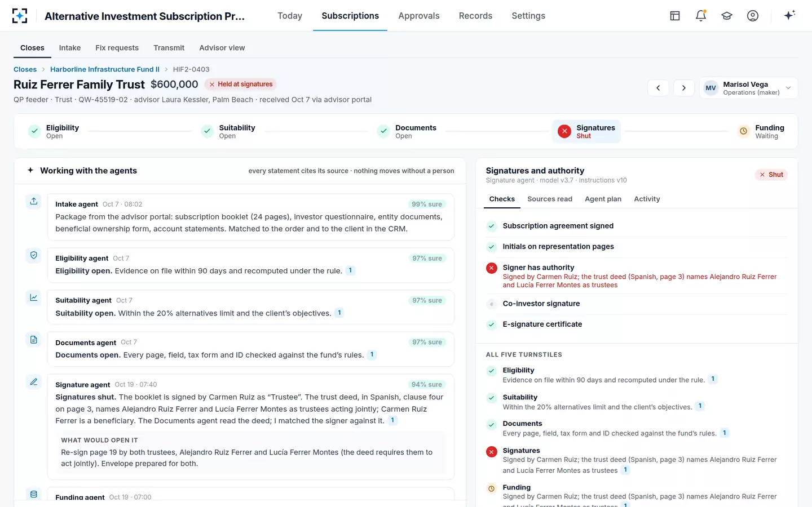
Task: Switch to the Approvals tab
Action: click(x=419, y=16)
